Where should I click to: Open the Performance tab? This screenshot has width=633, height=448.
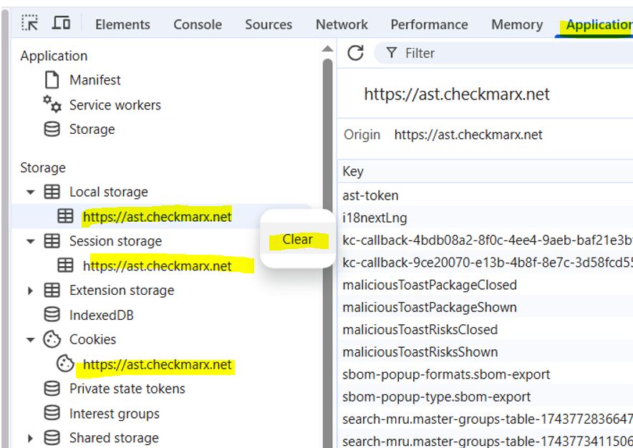tap(429, 24)
